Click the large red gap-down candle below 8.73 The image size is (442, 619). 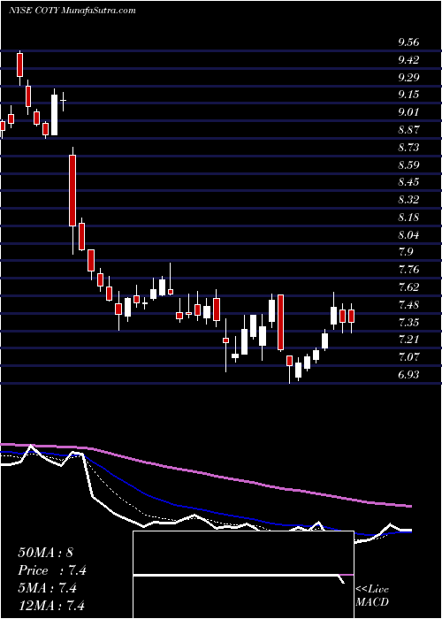(72, 190)
